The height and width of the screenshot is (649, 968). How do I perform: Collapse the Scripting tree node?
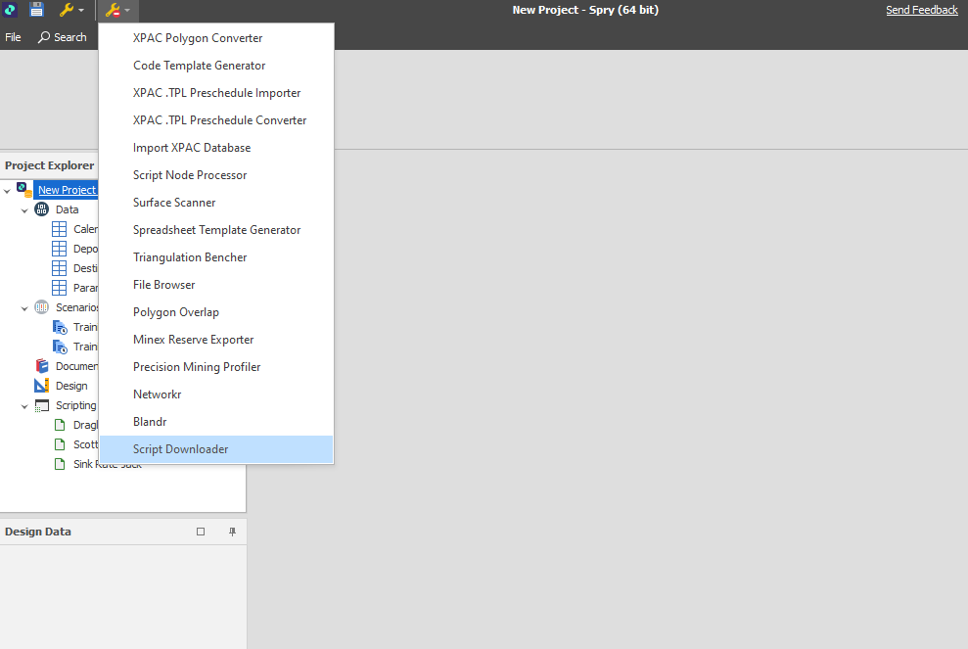tap(23, 404)
